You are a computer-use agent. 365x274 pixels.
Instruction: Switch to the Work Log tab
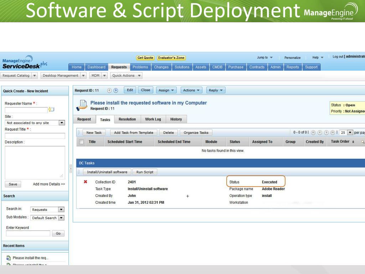pos(153,119)
